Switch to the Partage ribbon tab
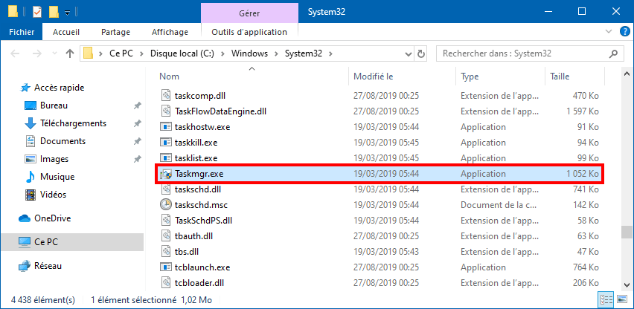Image resolution: width=634 pixels, height=309 pixels. [x=115, y=32]
